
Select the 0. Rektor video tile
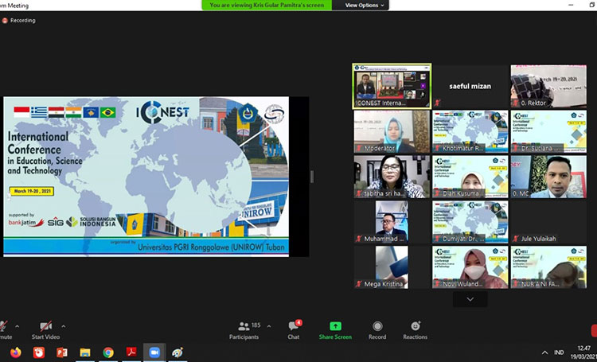tap(548, 86)
